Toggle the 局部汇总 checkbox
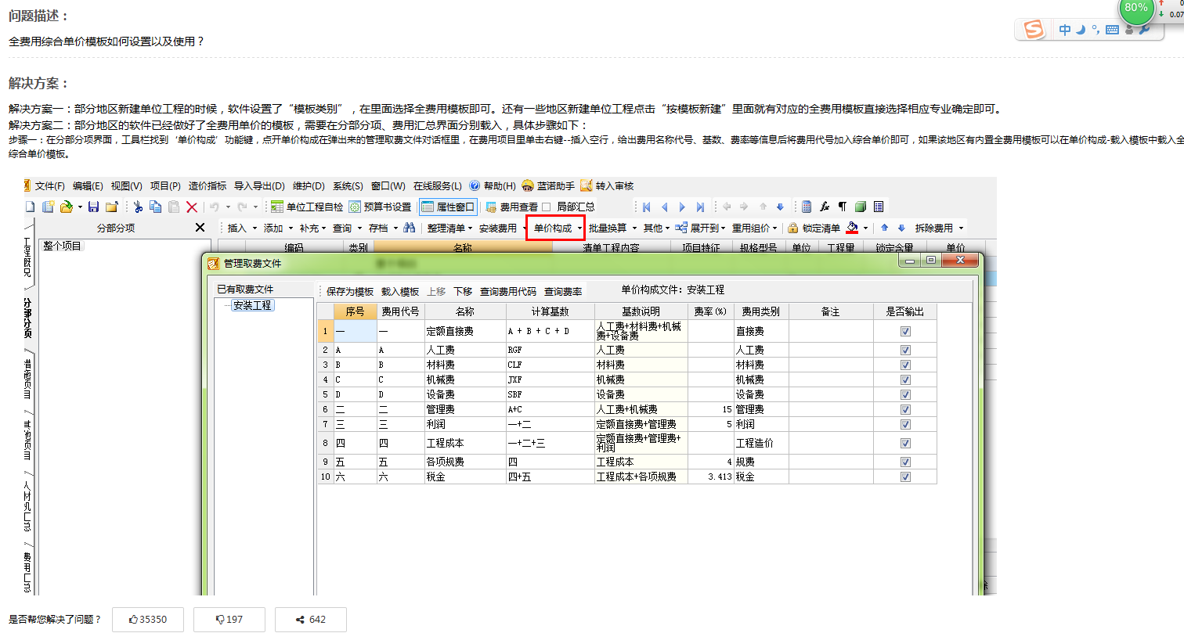Screen dimensions: 1184x633 pos(546,207)
